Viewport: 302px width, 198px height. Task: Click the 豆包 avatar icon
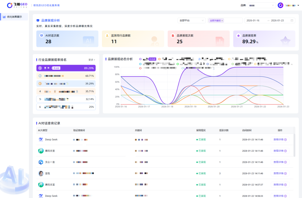41,173
